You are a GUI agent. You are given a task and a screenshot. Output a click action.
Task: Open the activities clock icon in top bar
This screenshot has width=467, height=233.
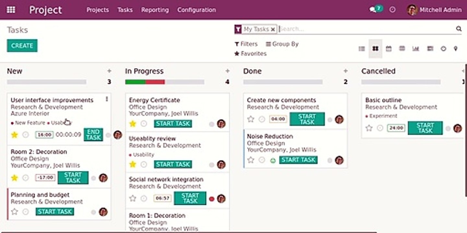click(392, 10)
